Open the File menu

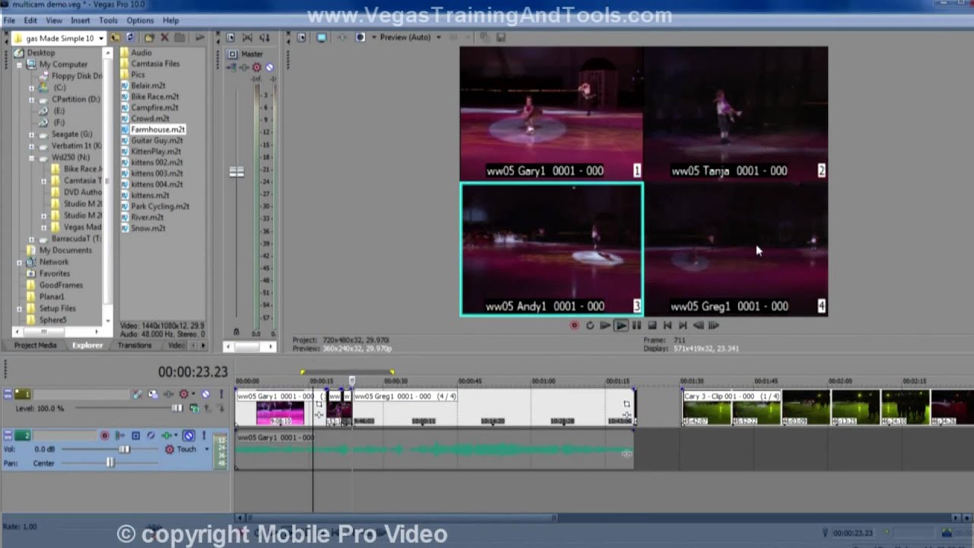coord(9,21)
